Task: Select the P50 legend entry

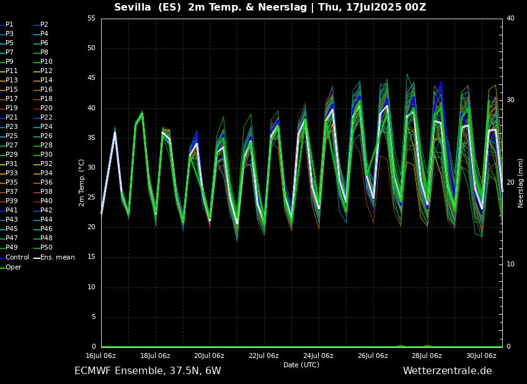Action: click(x=46, y=248)
